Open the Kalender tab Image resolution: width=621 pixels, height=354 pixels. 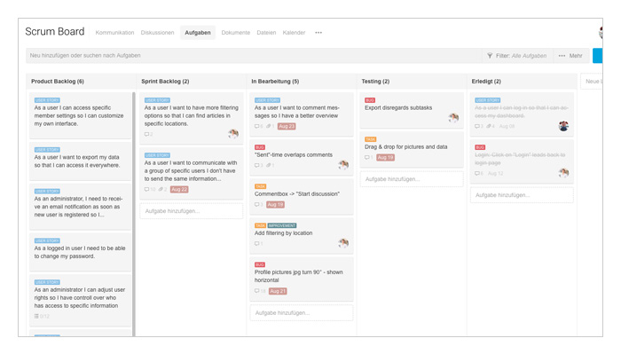294,33
